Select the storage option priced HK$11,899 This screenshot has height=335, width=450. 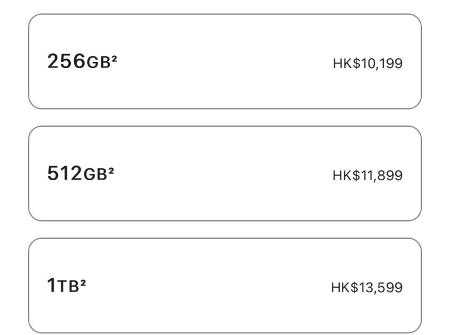[225, 171]
